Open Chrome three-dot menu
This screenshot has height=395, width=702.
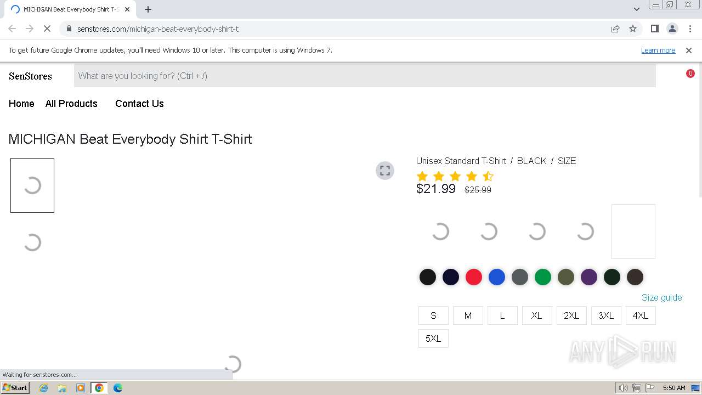tap(690, 29)
